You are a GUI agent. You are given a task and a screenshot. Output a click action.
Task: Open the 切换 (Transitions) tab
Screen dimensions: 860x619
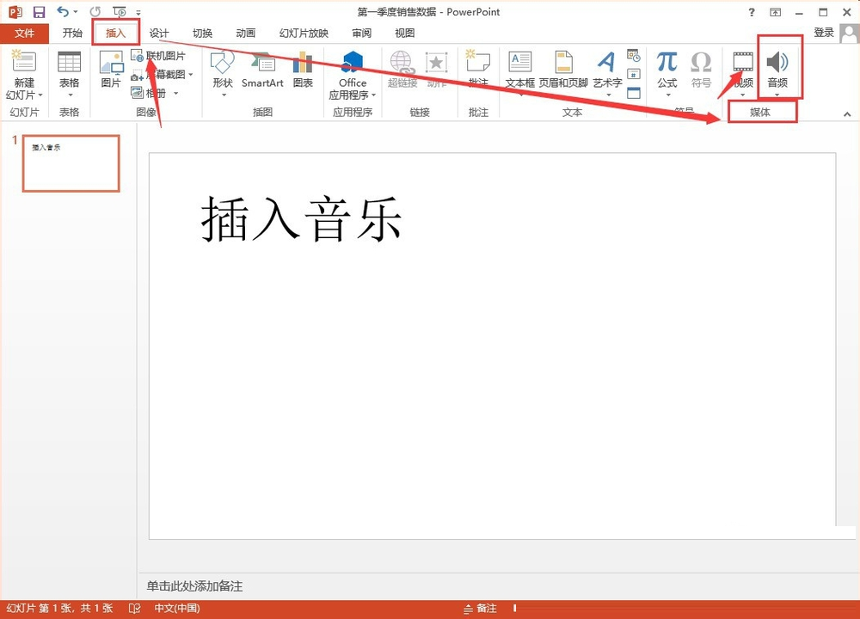[202, 33]
